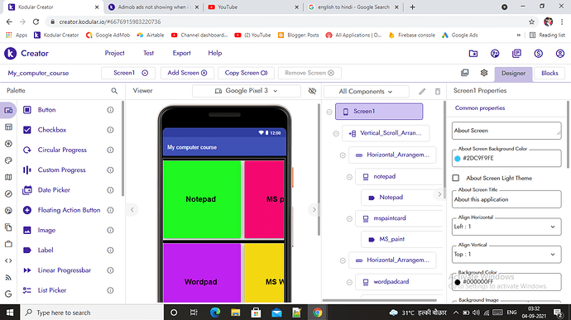Open the YouTube browser tab
The image size is (571, 320).
pos(253,7)
